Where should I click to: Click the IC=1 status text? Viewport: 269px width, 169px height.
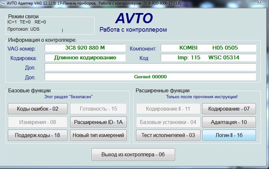12,22
